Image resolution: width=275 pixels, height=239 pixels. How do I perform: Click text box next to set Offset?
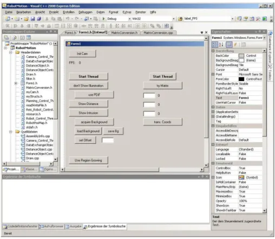tap(108, 140)
